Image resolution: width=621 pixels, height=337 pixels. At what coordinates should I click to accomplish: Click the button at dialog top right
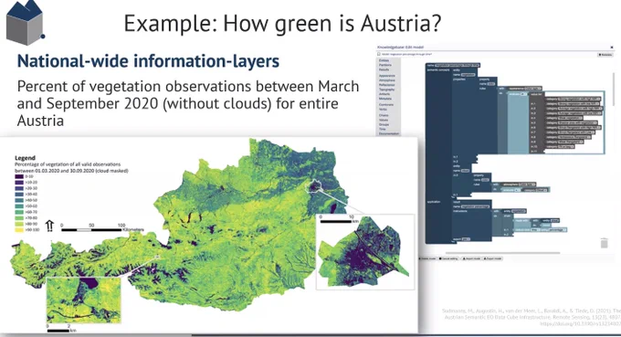coord(605,55)
